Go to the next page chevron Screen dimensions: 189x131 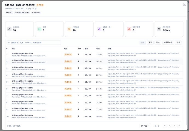(x=174, y=126)
